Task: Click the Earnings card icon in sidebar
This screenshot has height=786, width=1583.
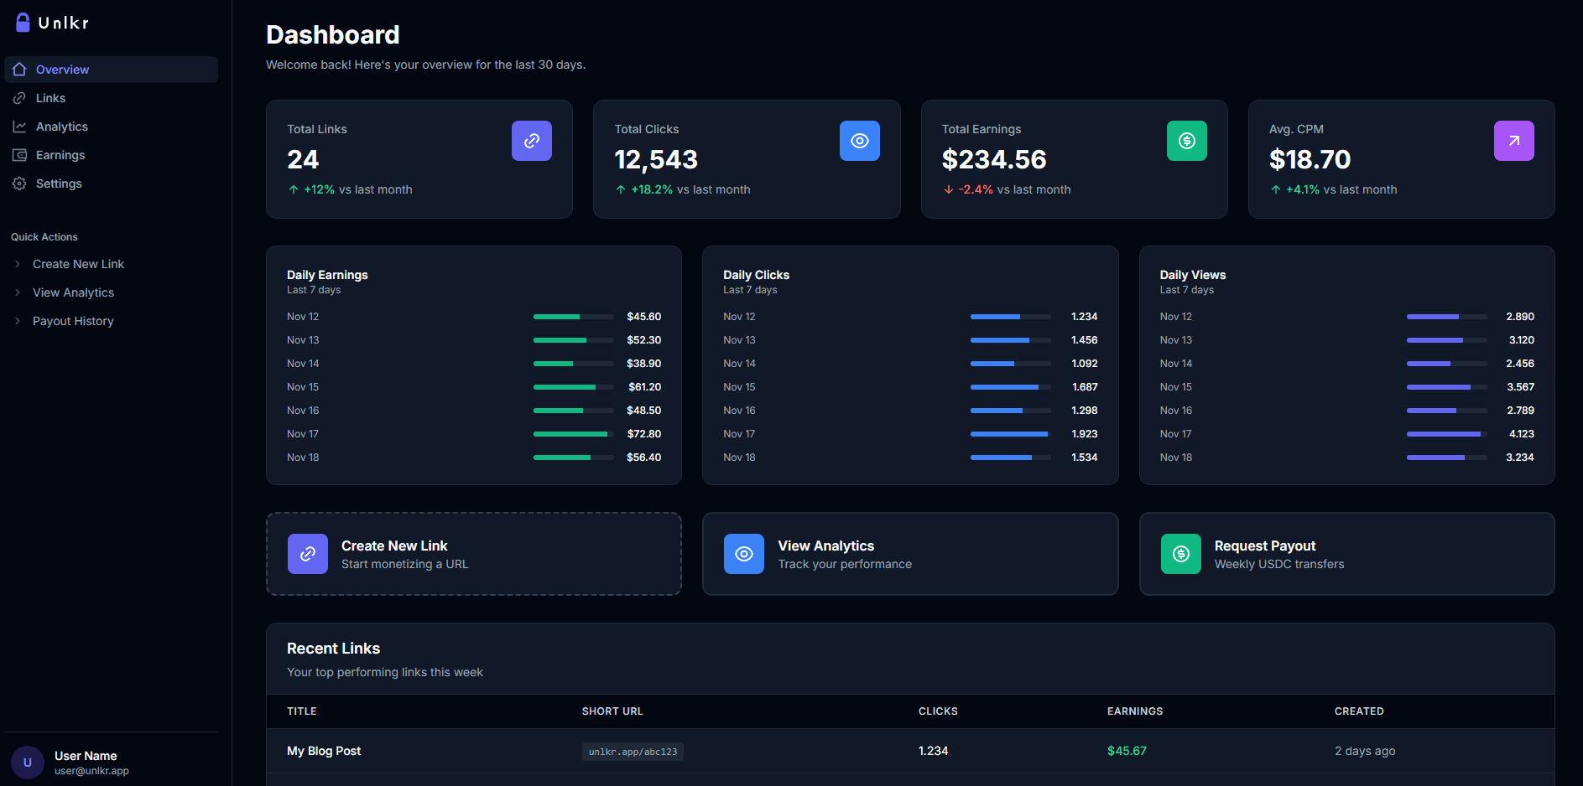Action: [19, 154]
